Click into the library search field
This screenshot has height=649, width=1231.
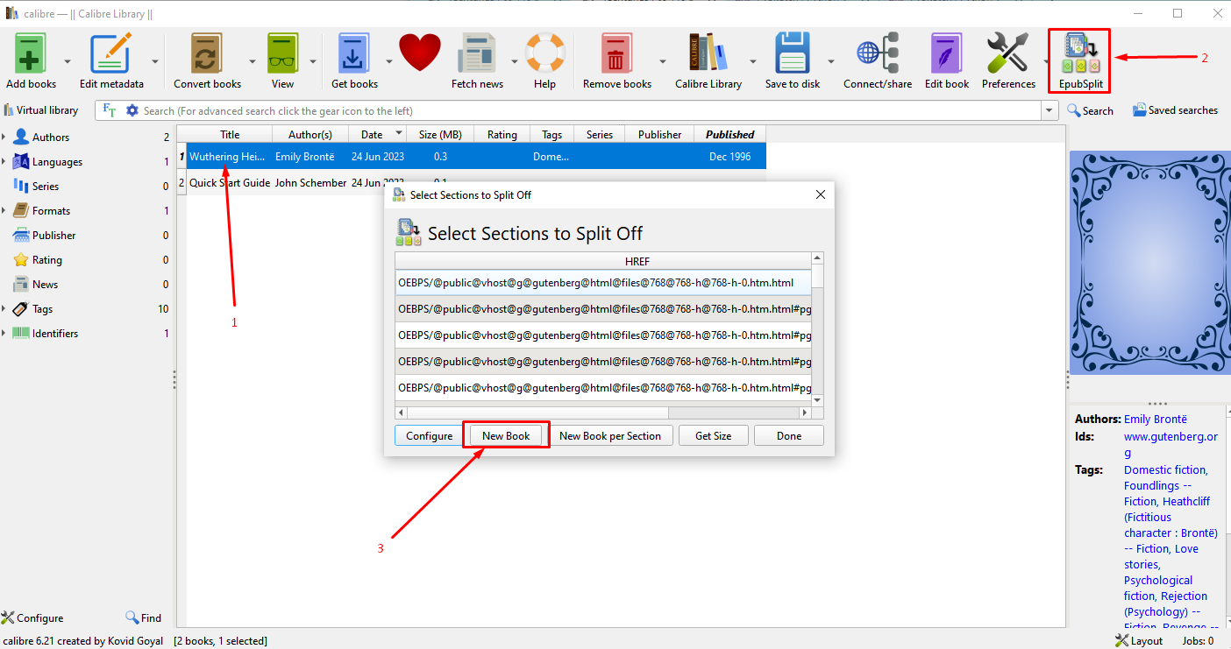[x=591, y=111]
